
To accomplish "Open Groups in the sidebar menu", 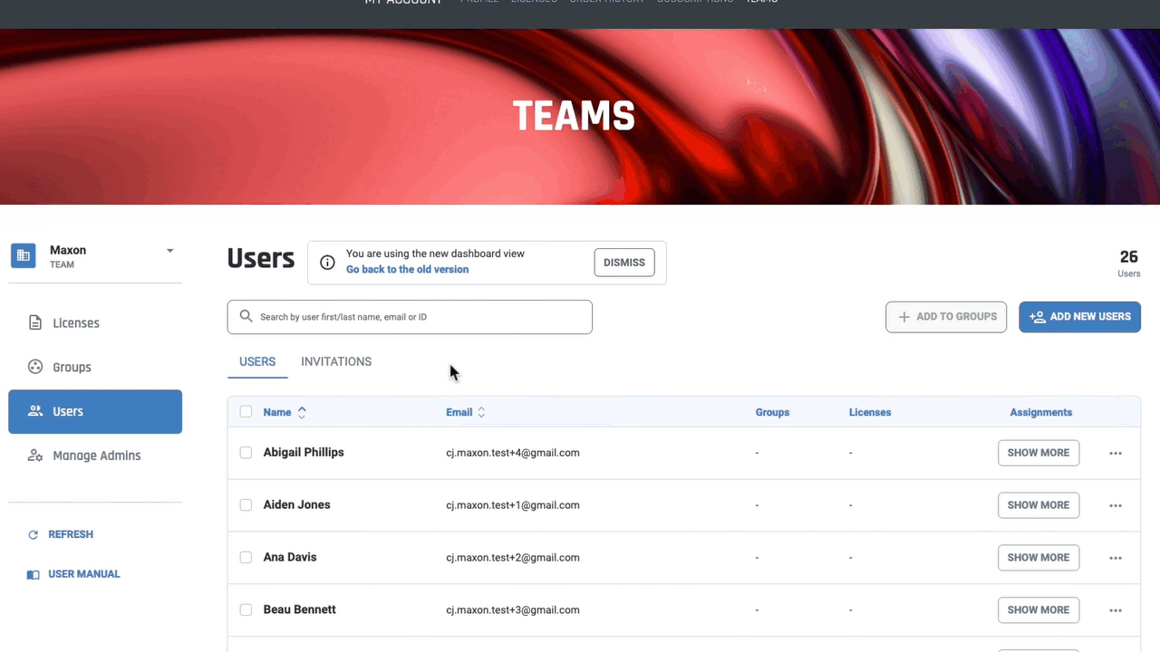I will pyautogui.click(x=95, y=367).
